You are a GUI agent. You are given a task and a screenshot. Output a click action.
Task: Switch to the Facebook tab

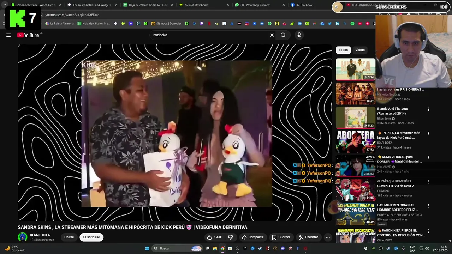pyautogui.click(x=311, y=5)
